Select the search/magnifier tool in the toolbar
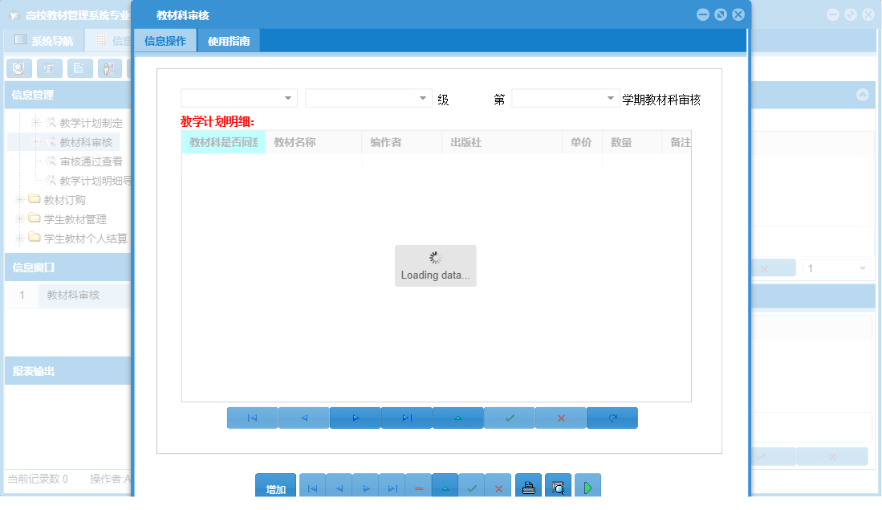 click(x=18, y=68)
